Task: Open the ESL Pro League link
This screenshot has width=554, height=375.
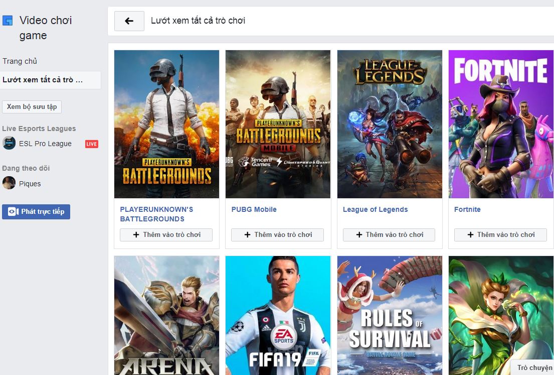Action: 45,144
